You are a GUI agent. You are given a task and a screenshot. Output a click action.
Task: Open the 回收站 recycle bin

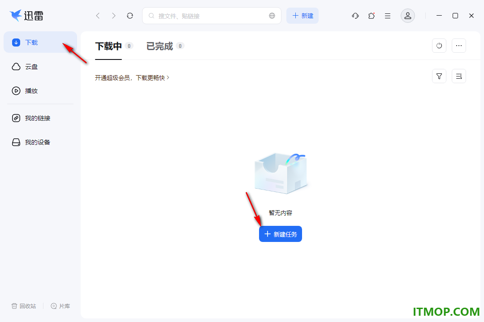pyautogui.click(x=24, y=306)
